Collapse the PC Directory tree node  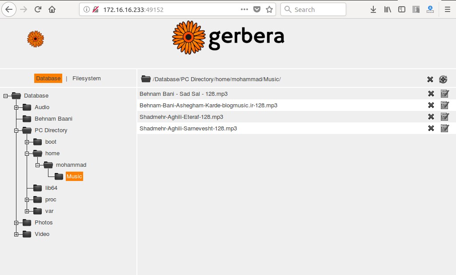(16, 130)
